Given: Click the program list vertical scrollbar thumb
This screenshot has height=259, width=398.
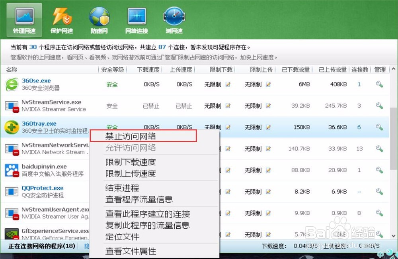Looking at the screenshot, I should click(394, 139).
